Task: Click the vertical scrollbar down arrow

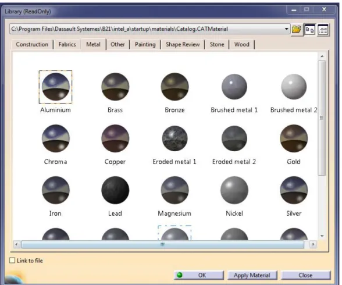Action: pyautogui.click(x=322, y=236)
